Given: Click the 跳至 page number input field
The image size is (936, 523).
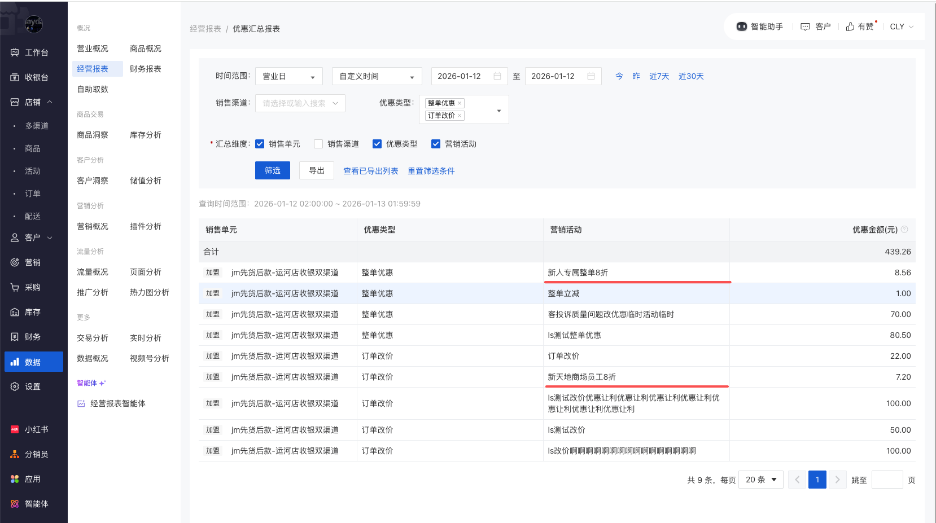Looking at the screenshot, I should tap(887, 480).
